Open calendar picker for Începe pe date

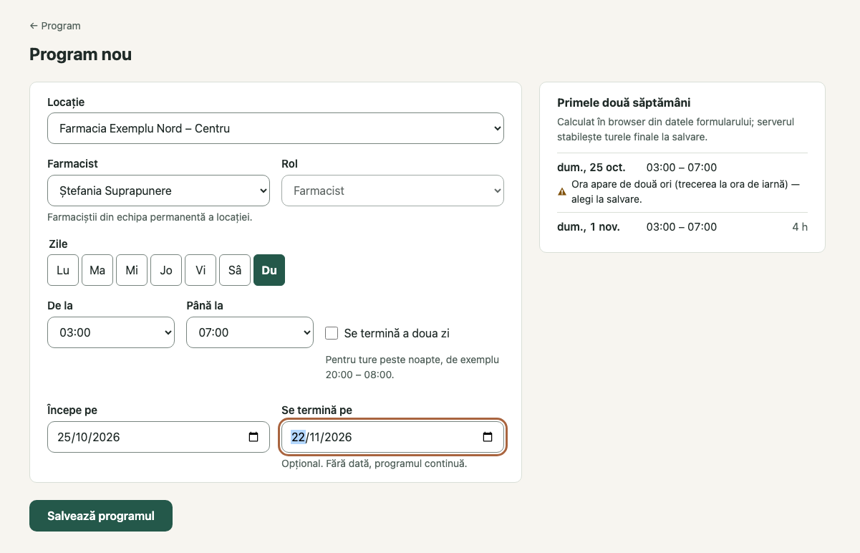pos(253,437)
